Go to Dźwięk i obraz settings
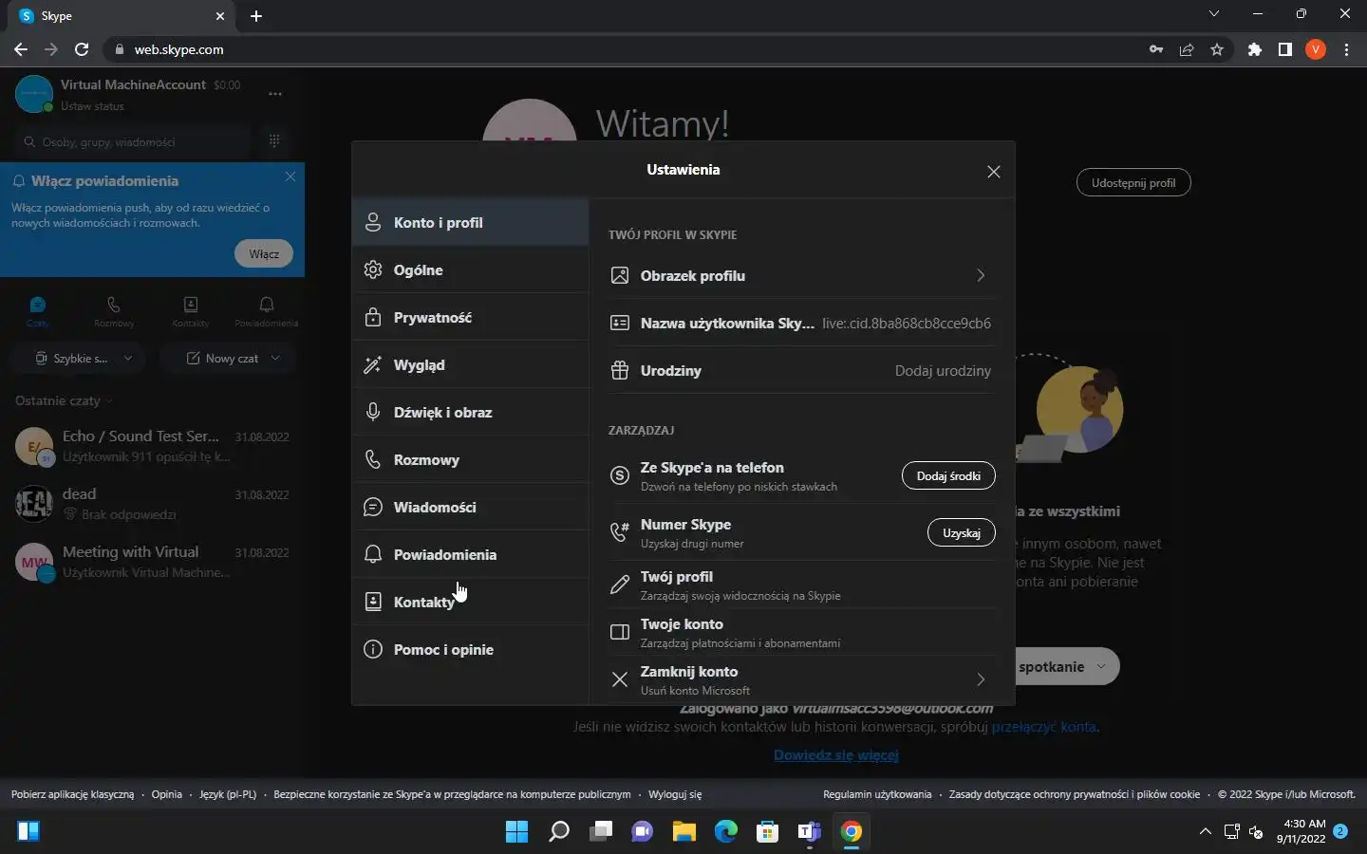This screenshot has width=1367, height=854. pyautogui.click(x=471, y=412)
